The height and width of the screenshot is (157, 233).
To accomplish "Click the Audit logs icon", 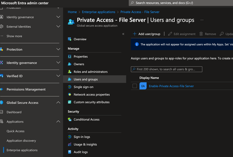I will tap(69, 152).
